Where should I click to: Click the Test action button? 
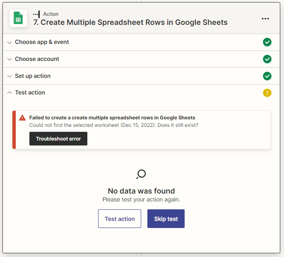click(x=120, y=219)
